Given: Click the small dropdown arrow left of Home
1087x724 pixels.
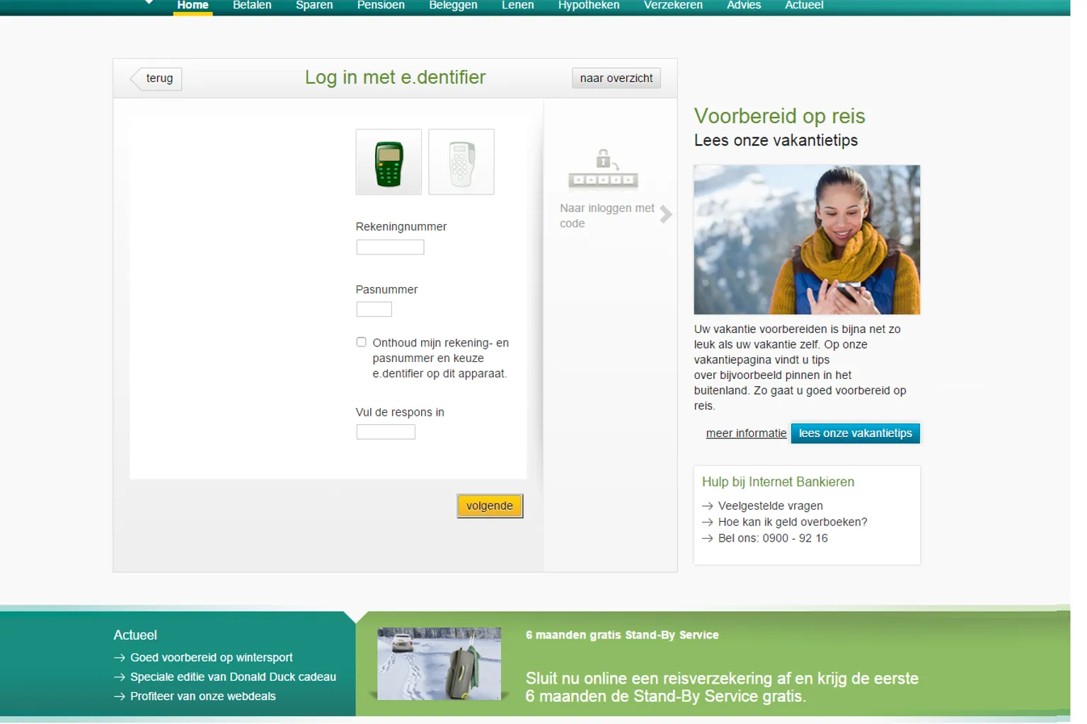Looking at the screenshot, I should tap(149, 3).
